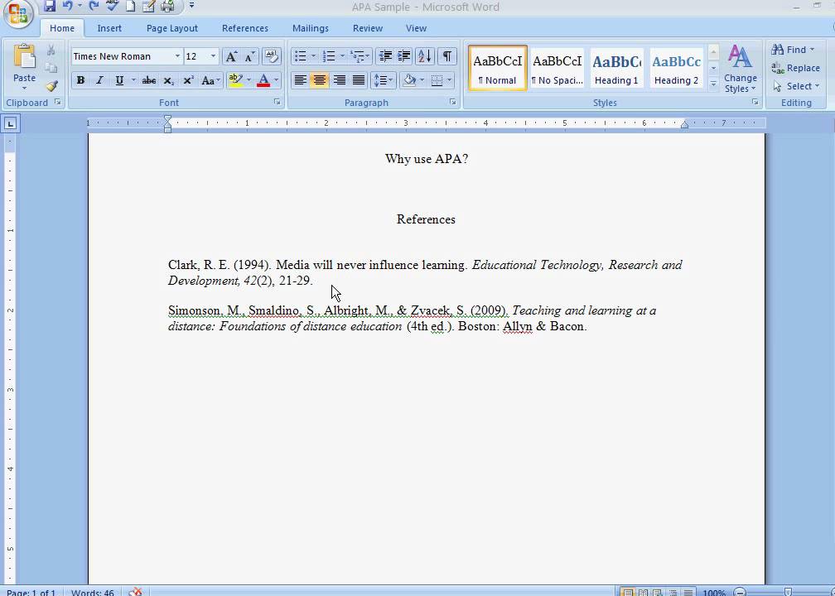Switch to the Page Layout tab
Viewport: 835px width, 596px height.
point(171,28)
